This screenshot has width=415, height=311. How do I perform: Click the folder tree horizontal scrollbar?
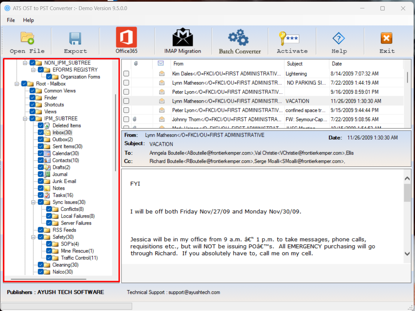coord(49,279)
